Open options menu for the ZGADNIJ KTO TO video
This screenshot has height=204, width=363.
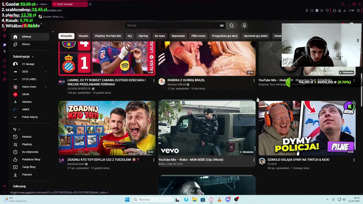[x=154, y=160]
